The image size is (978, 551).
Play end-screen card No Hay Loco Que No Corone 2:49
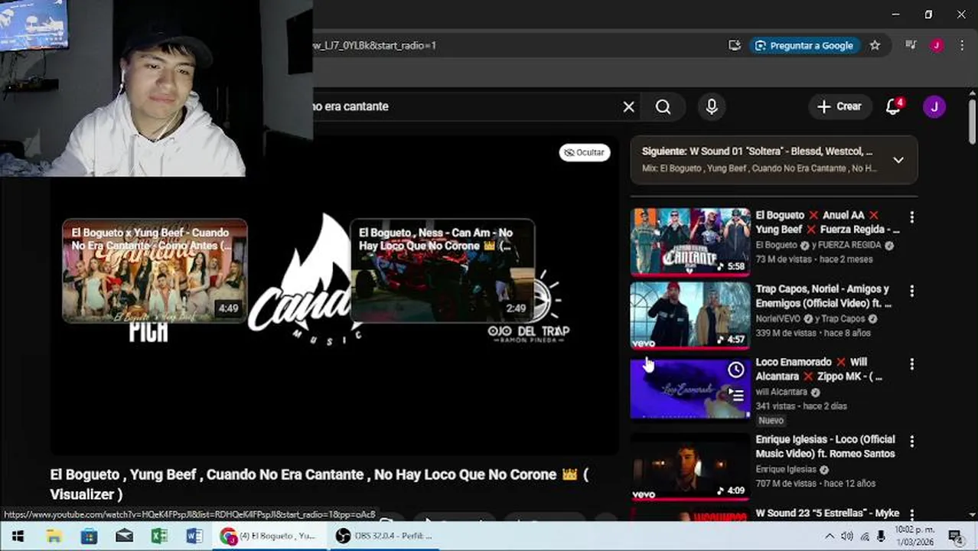442,270
